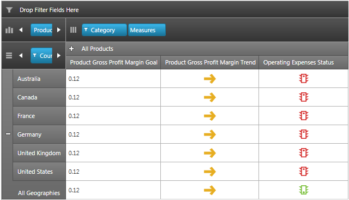
Task: Select the United States row header
Action: pyautogui.click(x=39, y=172)
